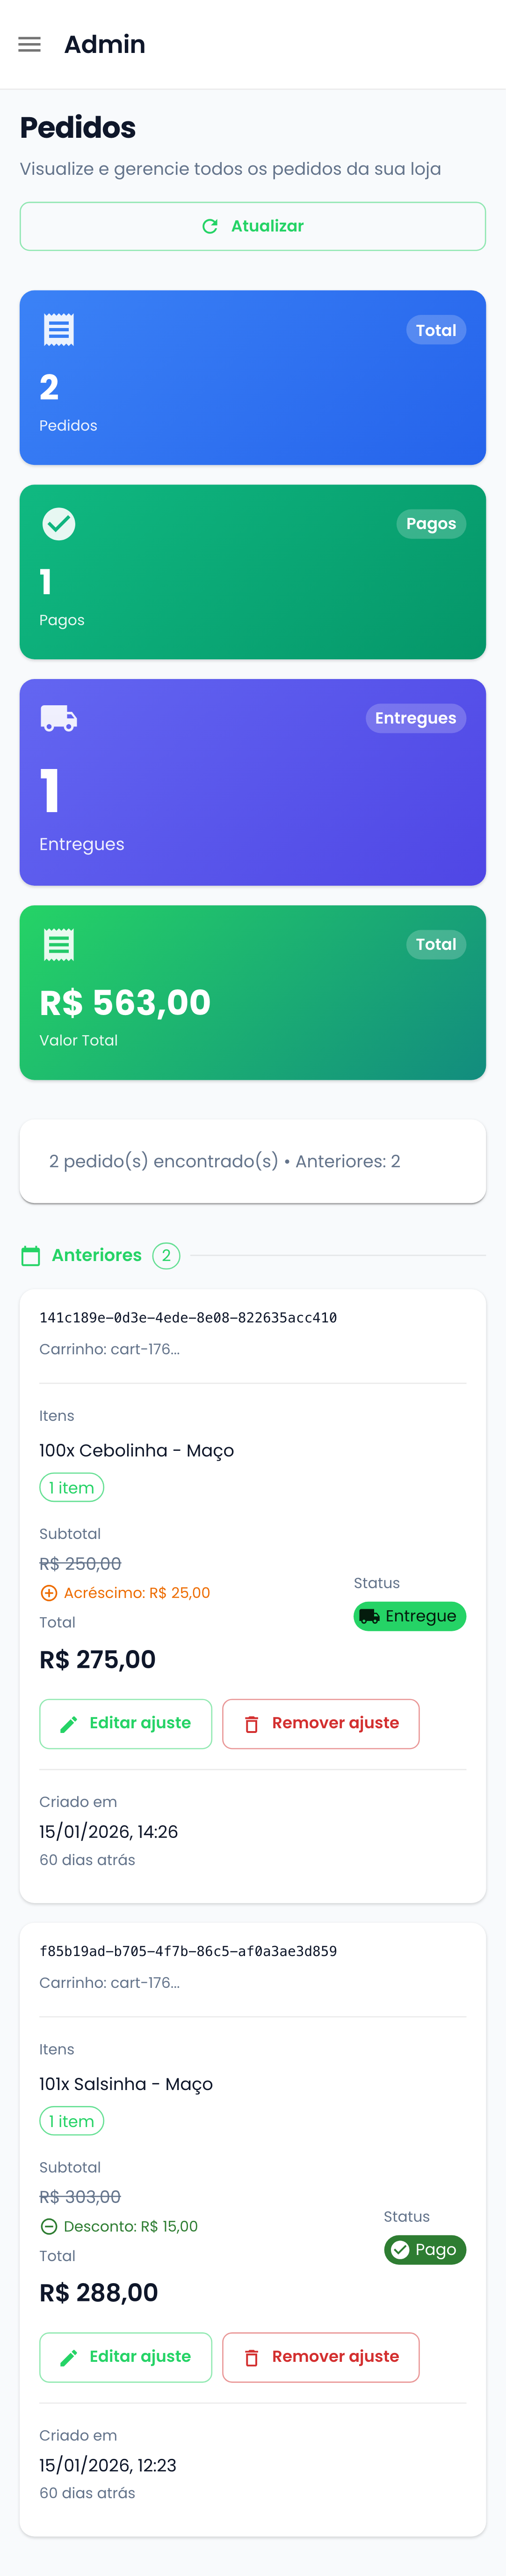Select the truck icon on Entregues card

[59, 717]
